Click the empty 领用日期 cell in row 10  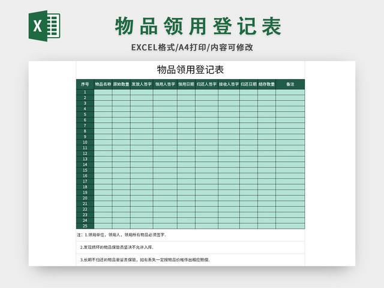[x=186, y=142]
